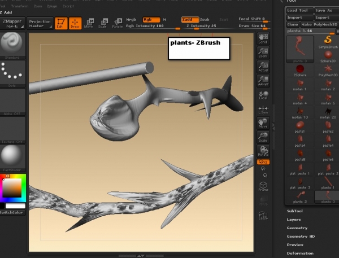Select the peste5 tool

(300, 155)
